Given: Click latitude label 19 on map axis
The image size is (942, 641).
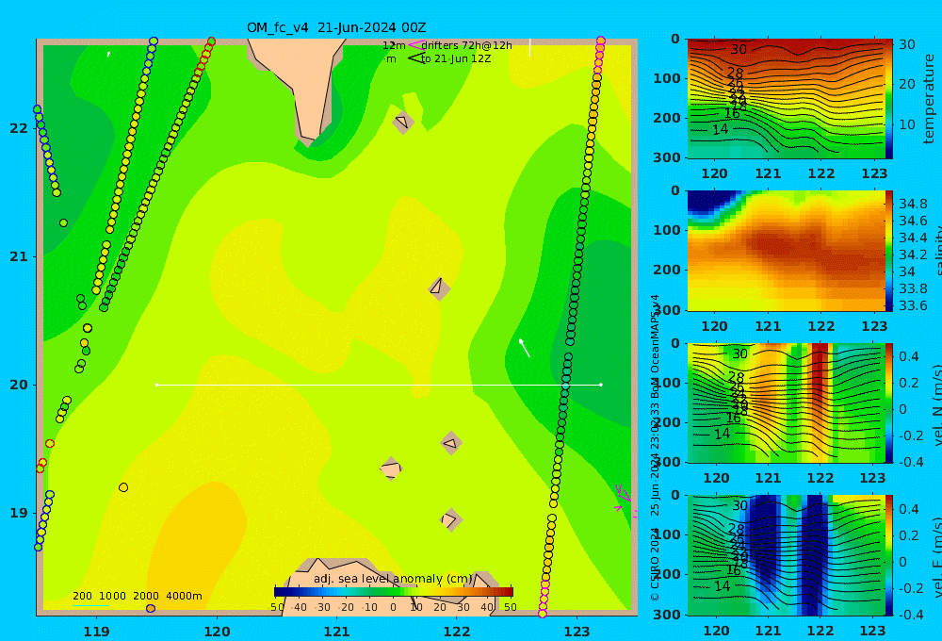Looking at the screenshot, I should pyautogui.click(x=19, y=513).
